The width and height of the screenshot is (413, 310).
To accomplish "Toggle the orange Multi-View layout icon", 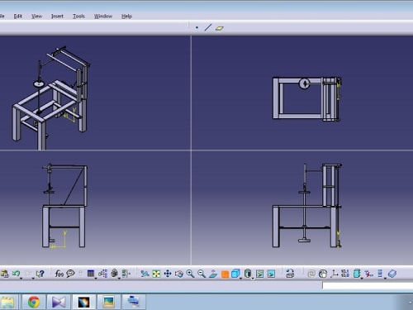I will point(225,274).
